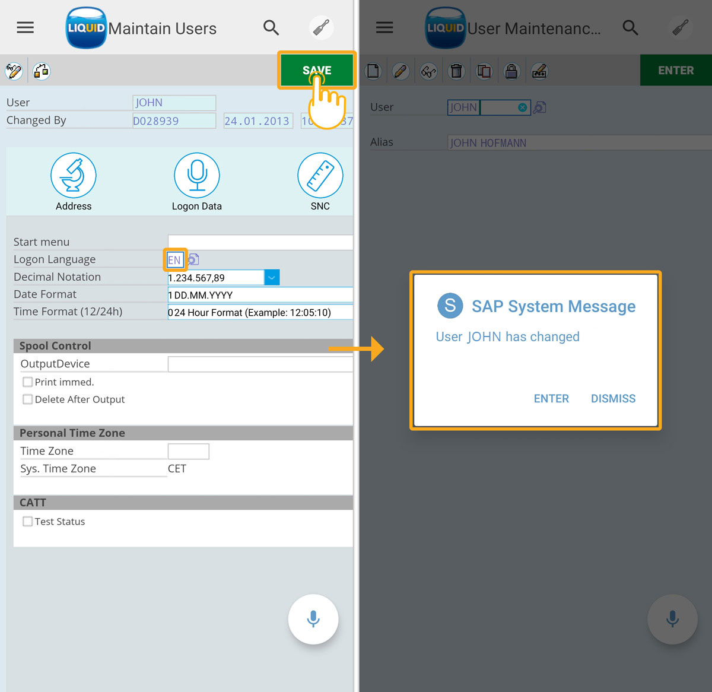Click the green SAVE button
The width and height of the screenshot is (712, 692).
click(317, 70)
